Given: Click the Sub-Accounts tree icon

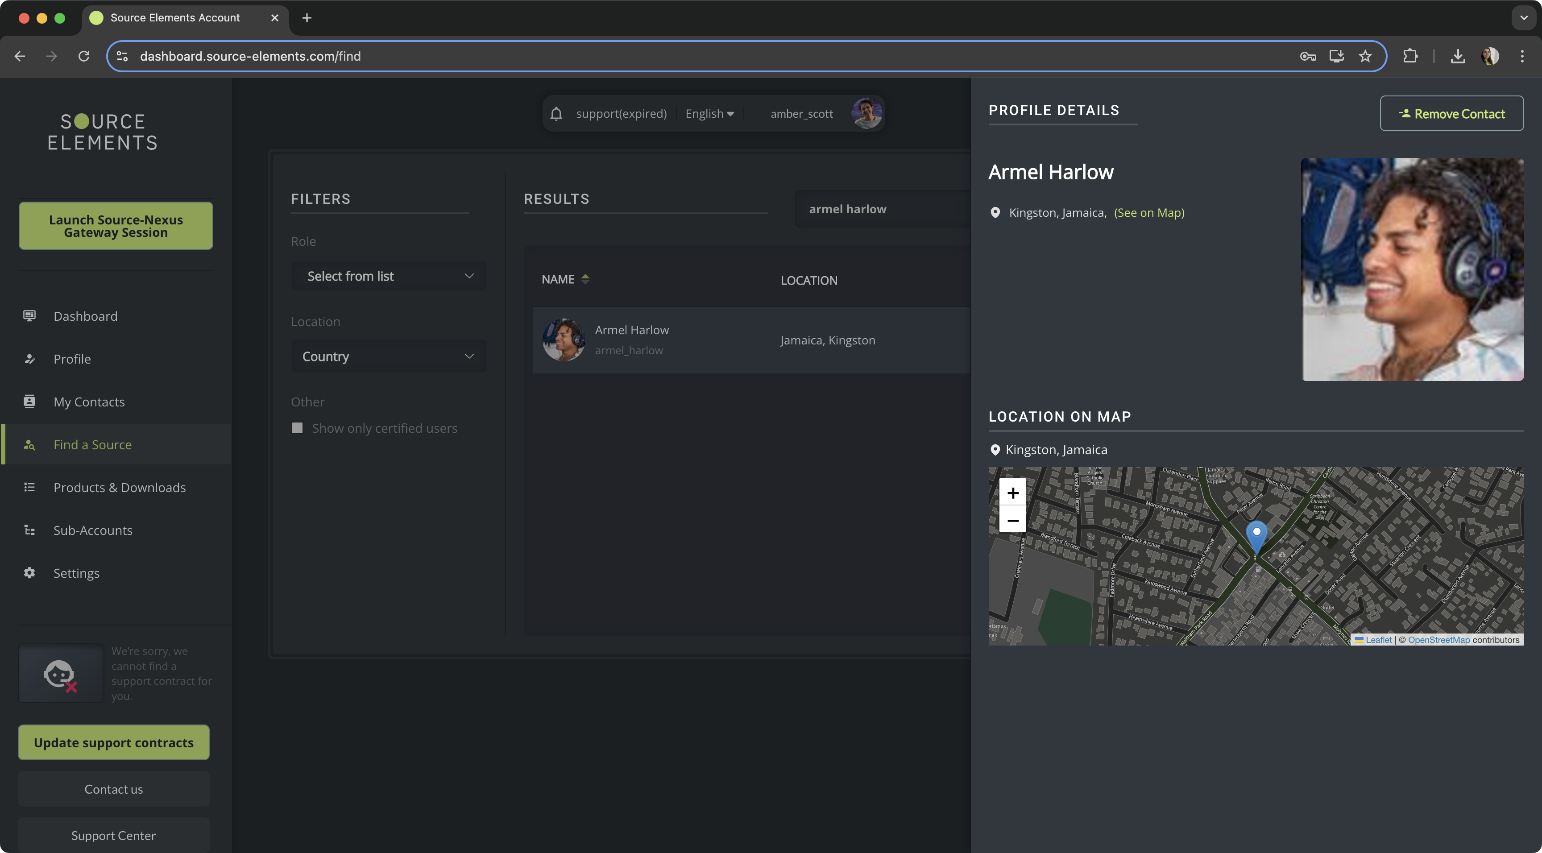Looking at the screenshot, I should (29, 530).
